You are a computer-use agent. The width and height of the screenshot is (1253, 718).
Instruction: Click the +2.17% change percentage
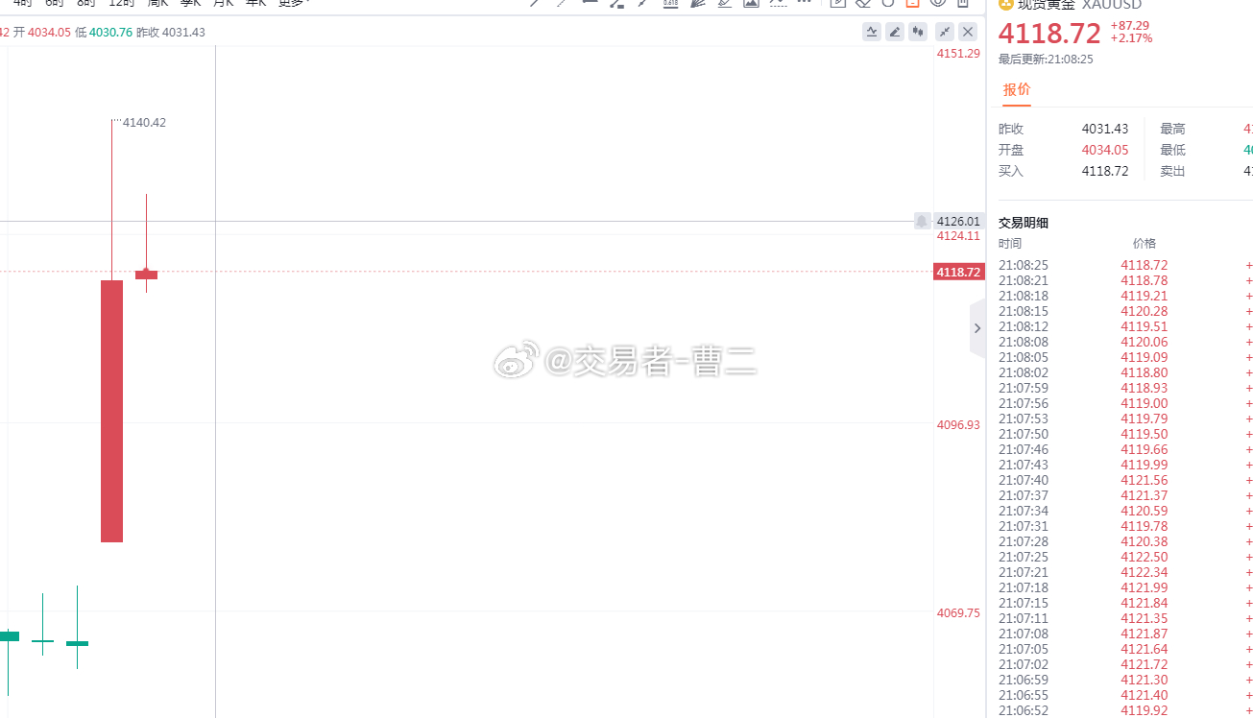[1131, 38]
